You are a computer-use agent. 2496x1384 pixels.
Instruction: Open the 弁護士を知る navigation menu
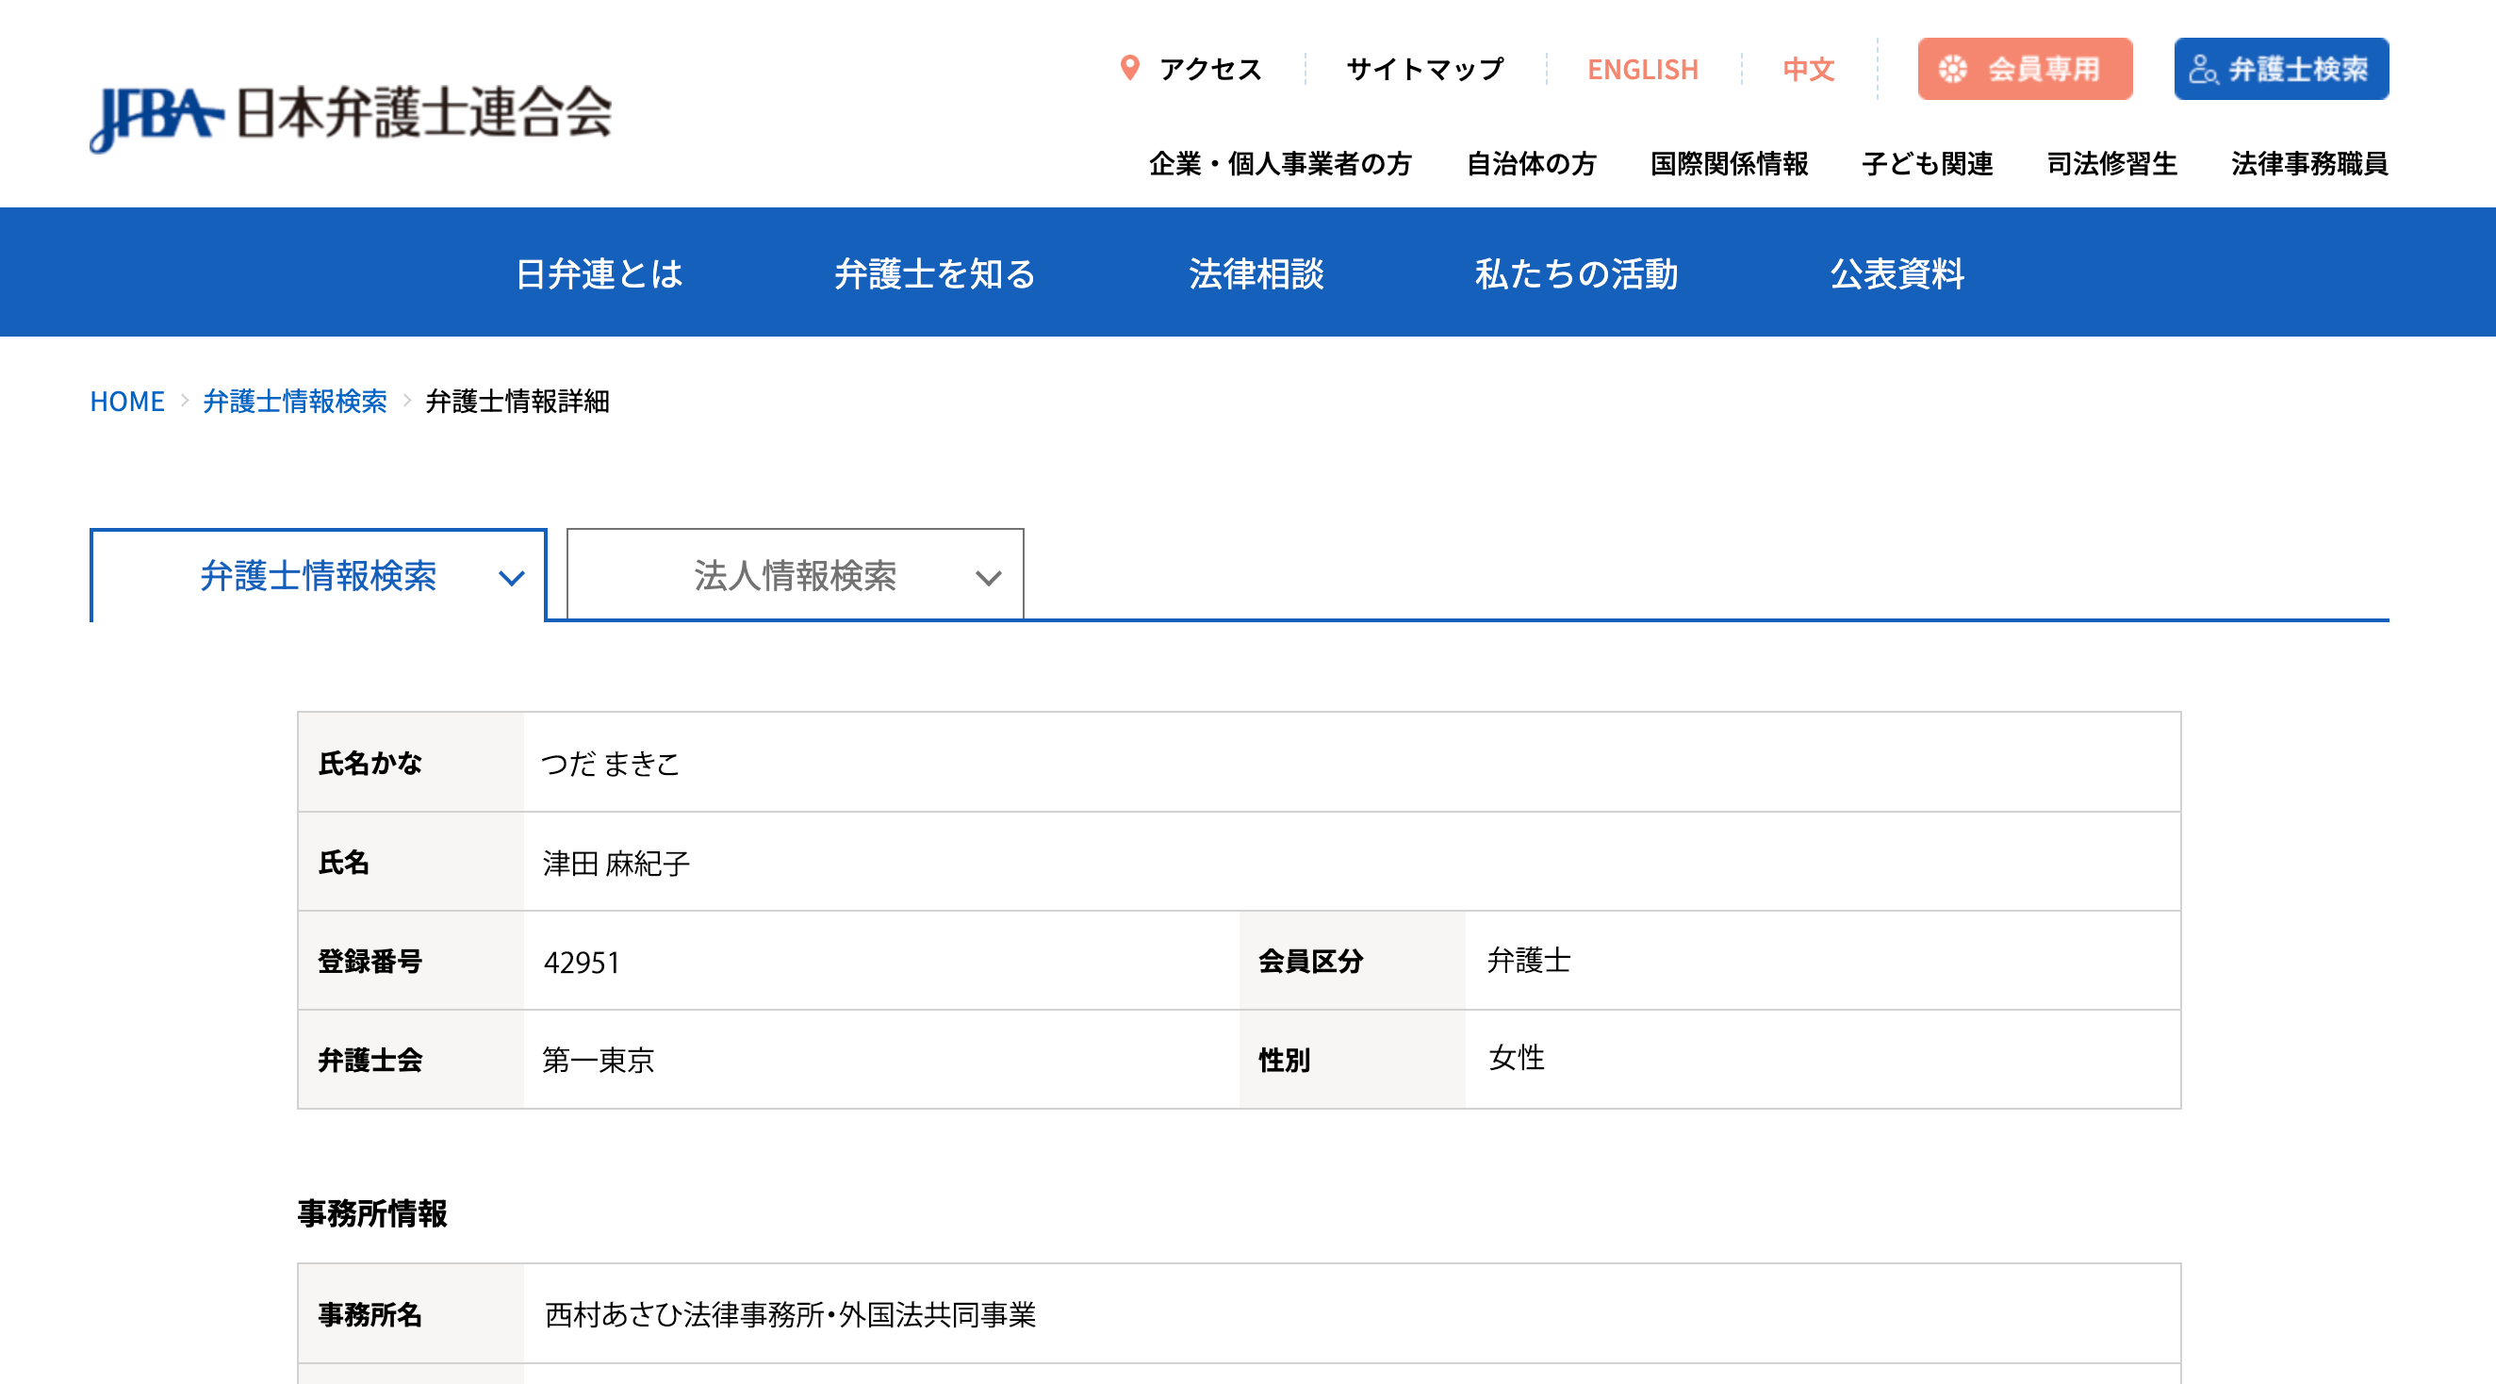pos(936,273)
